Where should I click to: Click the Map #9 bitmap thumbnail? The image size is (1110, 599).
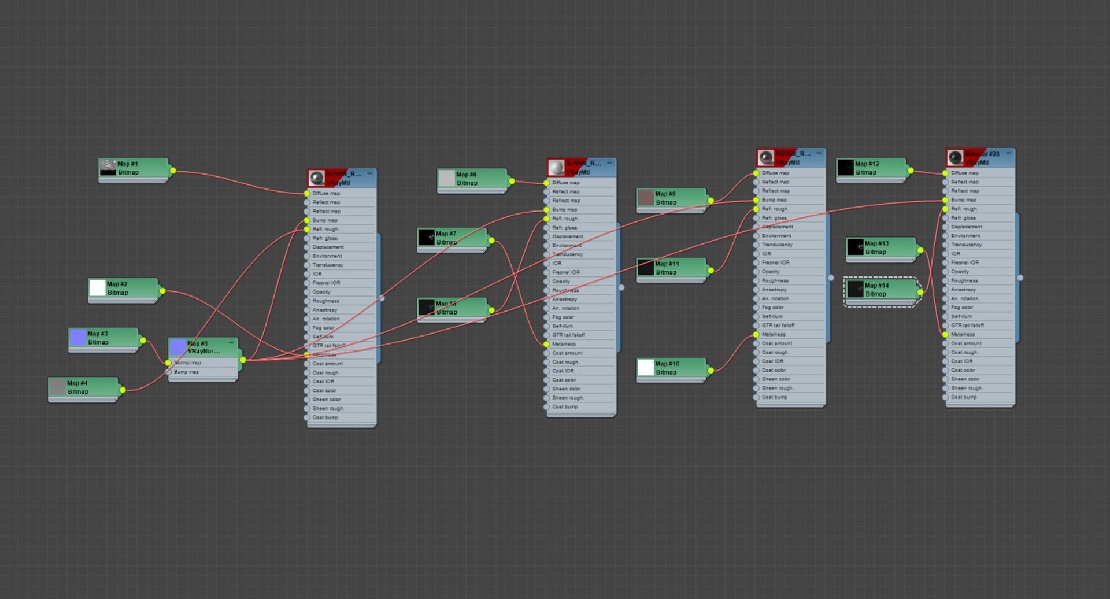(x=646, y=198)
